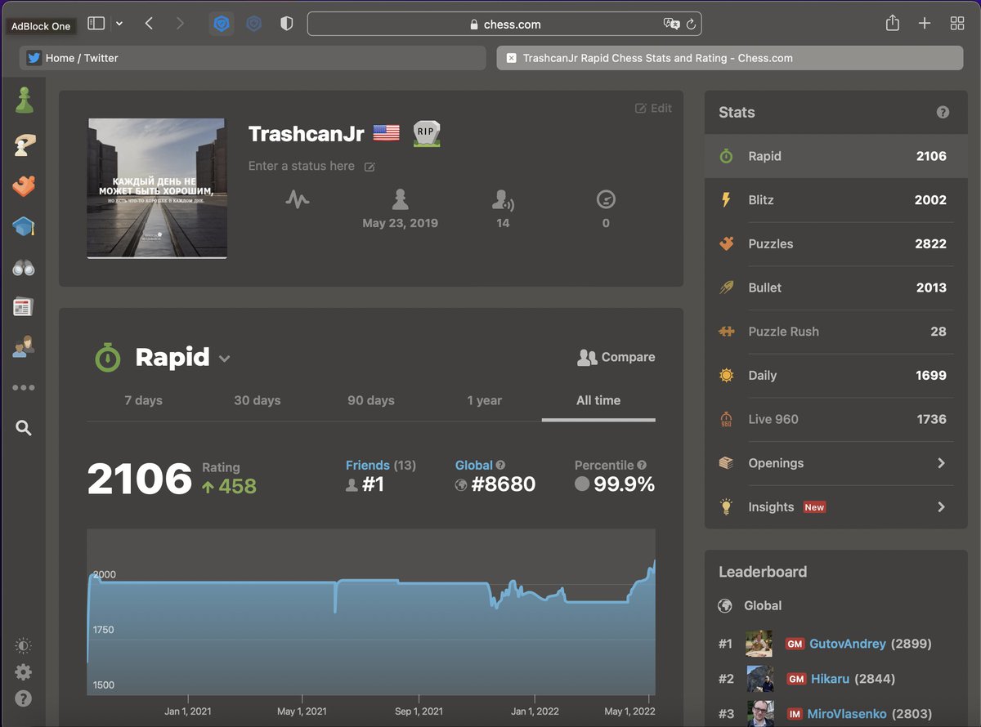Show the Safari tab overview grid
The width and height of the screenshot is (981, 727).
[957, 24]
